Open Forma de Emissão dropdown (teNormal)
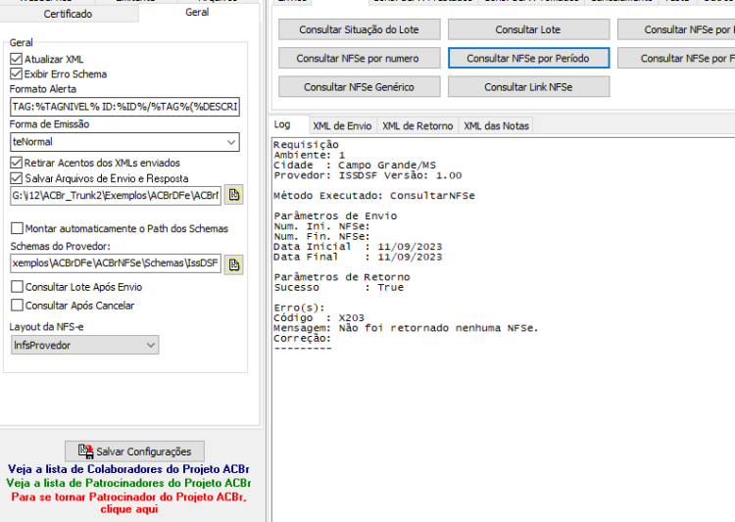 click(x=124, y=142)
